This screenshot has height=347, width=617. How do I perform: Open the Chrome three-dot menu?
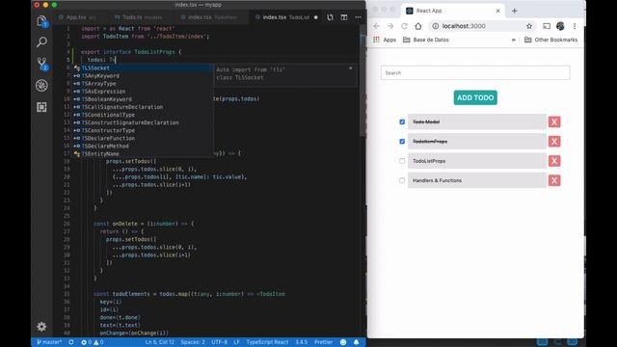point(575,26)
